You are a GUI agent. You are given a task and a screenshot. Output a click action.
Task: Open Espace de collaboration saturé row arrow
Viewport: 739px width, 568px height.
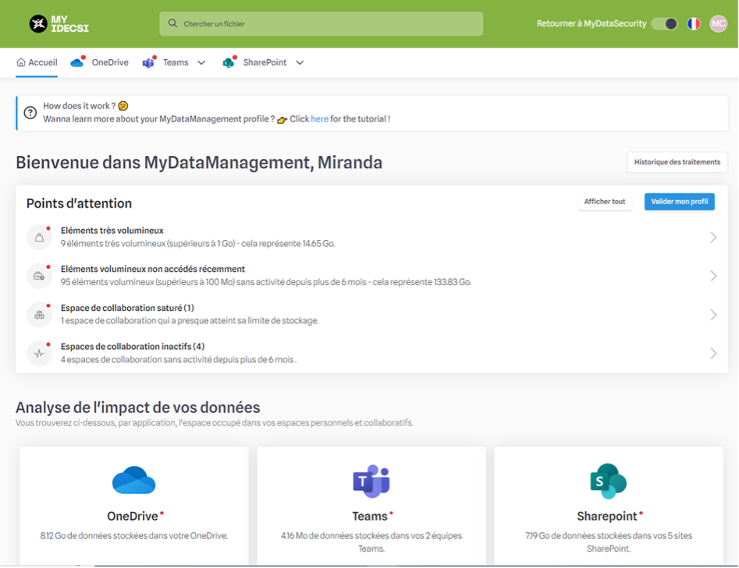713,315
